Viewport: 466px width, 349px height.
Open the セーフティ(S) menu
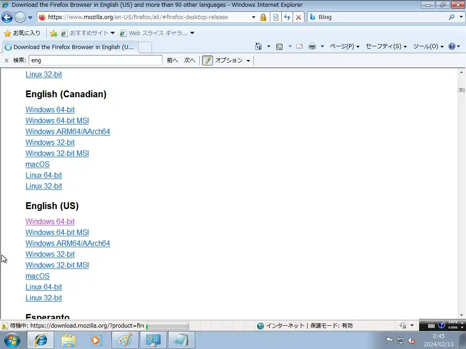pyautogui.click(x=386, y=46)
